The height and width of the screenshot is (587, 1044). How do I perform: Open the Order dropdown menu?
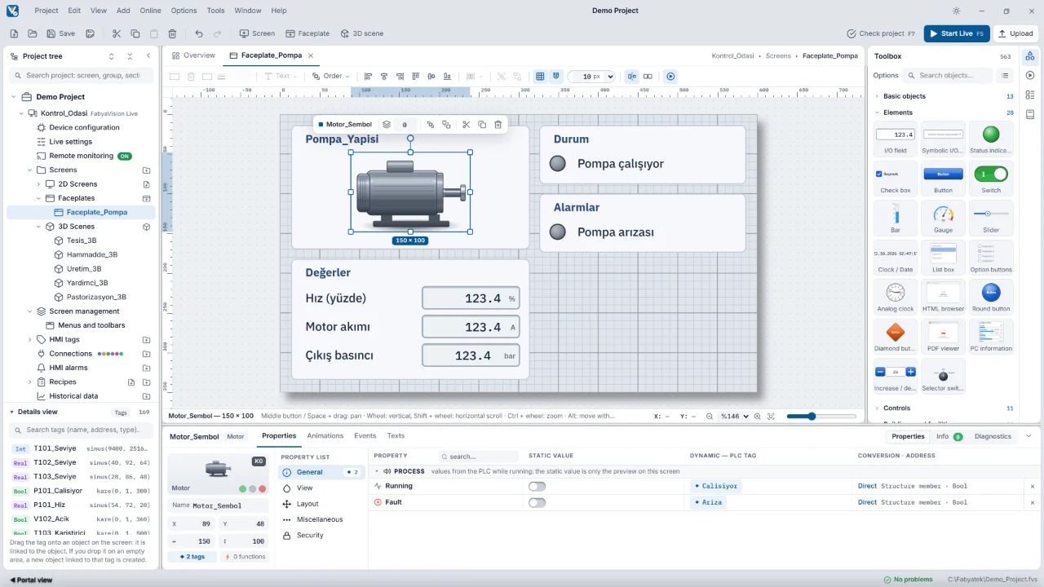coord(331,76)
